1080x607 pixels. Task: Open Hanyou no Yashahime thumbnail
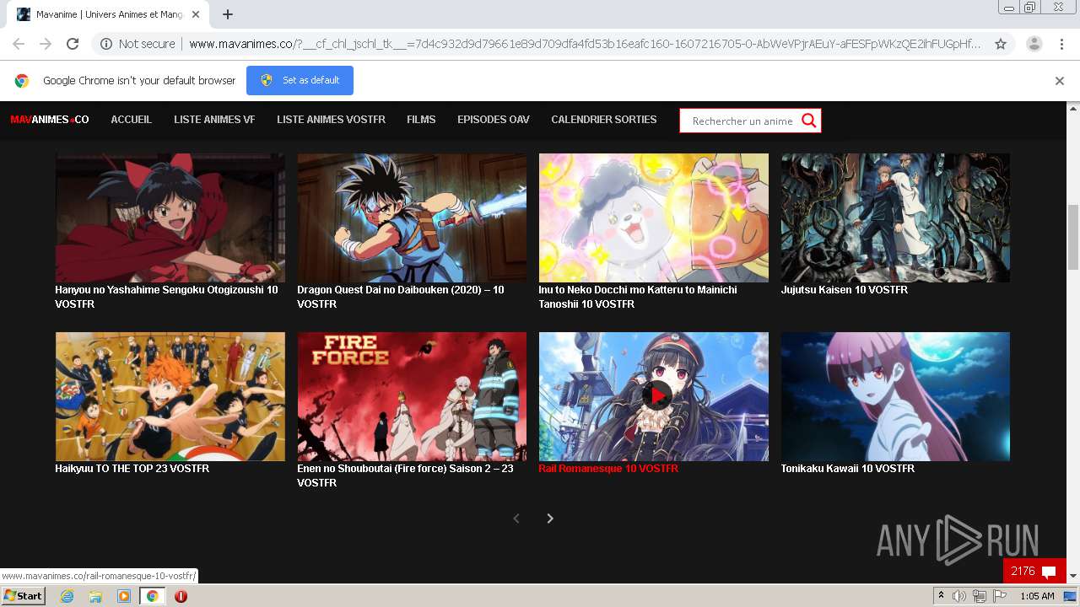tap(170, 218)
